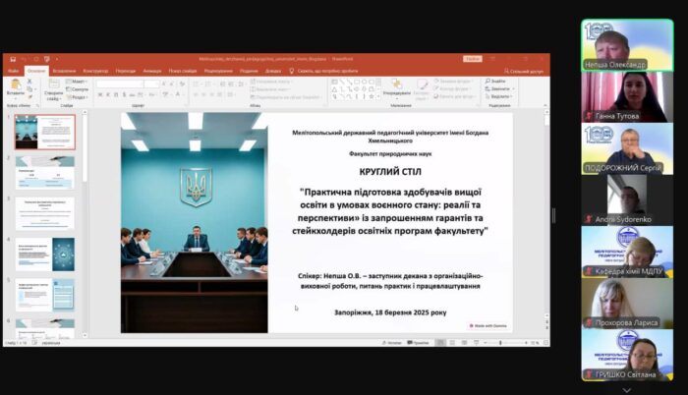Toggle the Comments (Примітки) pane in status bar
This screenshot has width=688, height=395.
point(418,342)
